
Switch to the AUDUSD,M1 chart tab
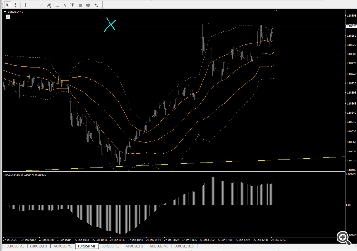coord(63,246)
